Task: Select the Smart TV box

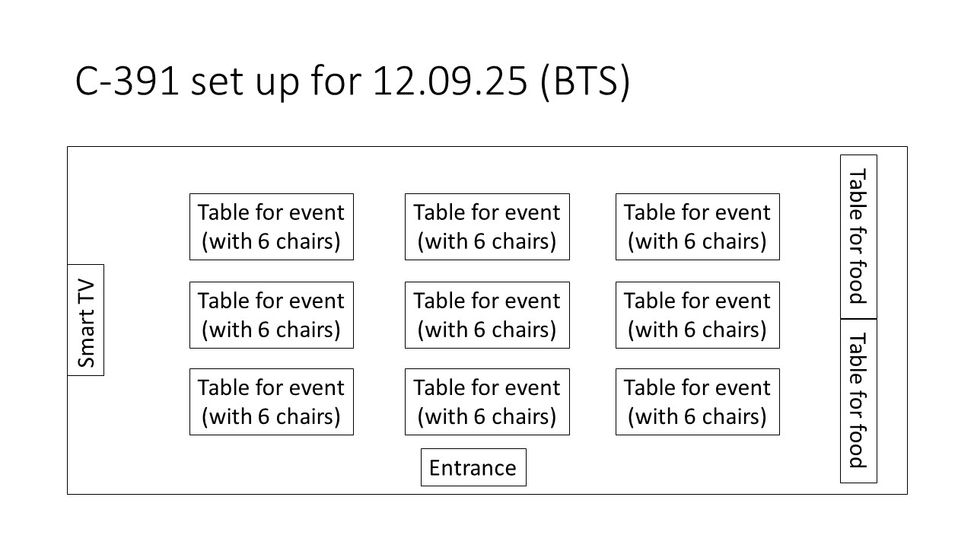Action: [x=86, y=320]
